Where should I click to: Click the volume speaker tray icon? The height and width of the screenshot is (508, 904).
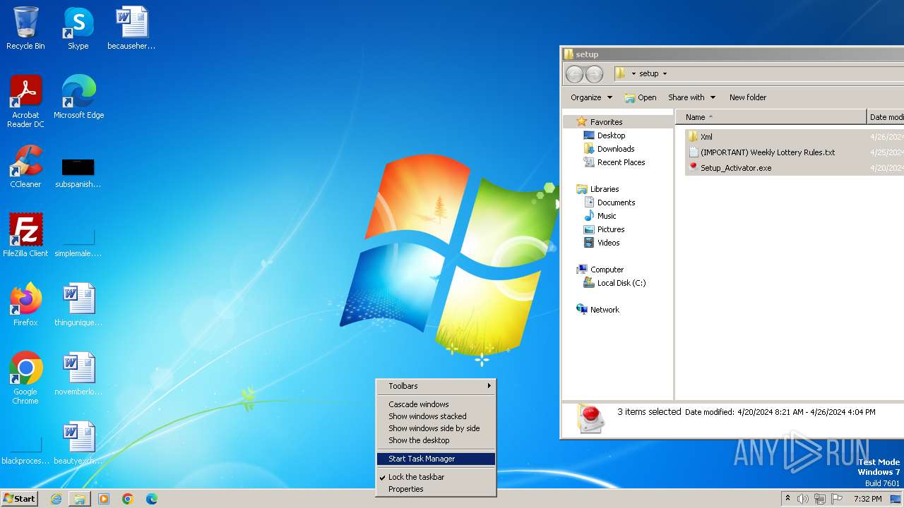point(803,499)
